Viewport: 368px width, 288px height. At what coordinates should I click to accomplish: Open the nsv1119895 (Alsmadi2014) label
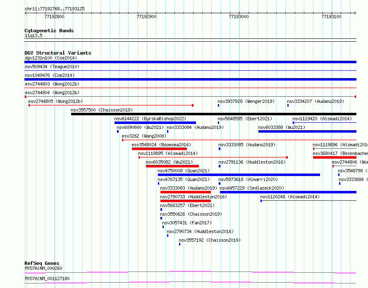point(168,153)
